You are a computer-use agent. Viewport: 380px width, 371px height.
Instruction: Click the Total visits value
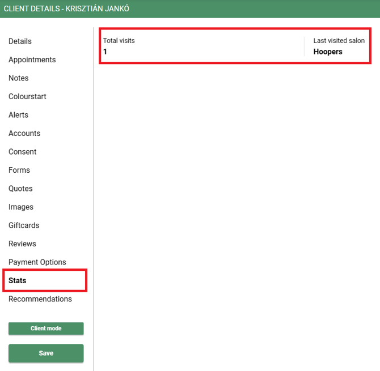pyautogui.click(x=105, y=52)
